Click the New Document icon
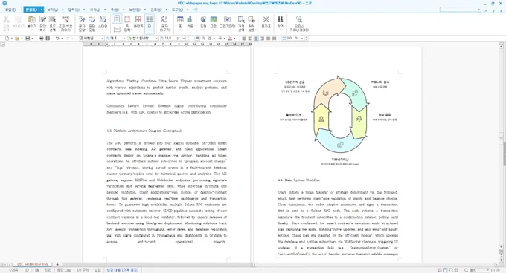 pos(7,39)
